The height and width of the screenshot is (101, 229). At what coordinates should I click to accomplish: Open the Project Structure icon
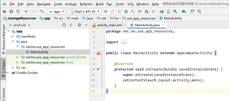pos(184,11)
